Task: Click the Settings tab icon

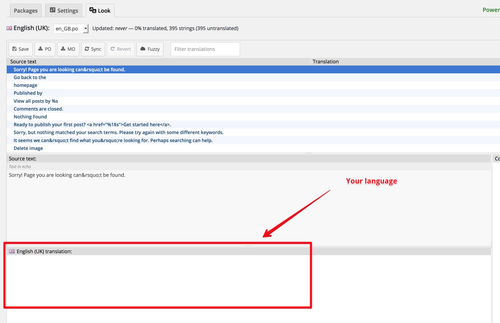Action: [53, 10]
